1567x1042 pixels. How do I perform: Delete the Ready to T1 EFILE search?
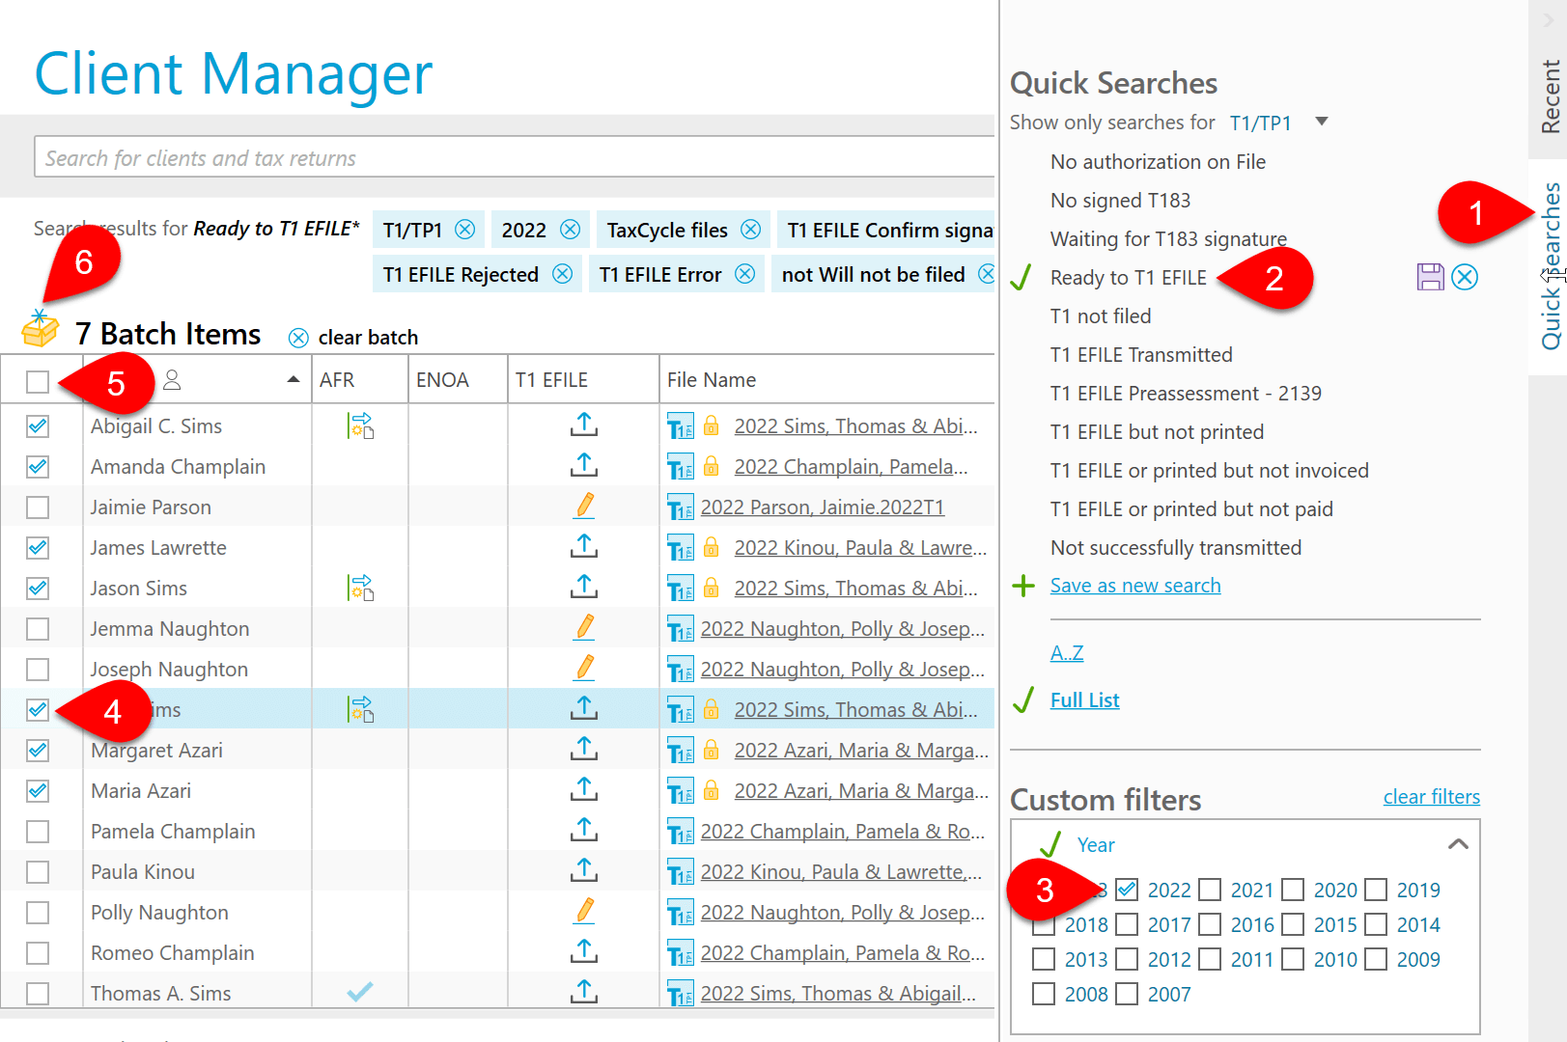pyautogui.click(x=1465, y=277)
